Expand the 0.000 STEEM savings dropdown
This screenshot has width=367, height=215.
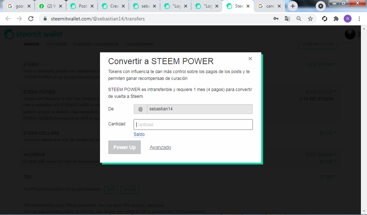(321, 155)
